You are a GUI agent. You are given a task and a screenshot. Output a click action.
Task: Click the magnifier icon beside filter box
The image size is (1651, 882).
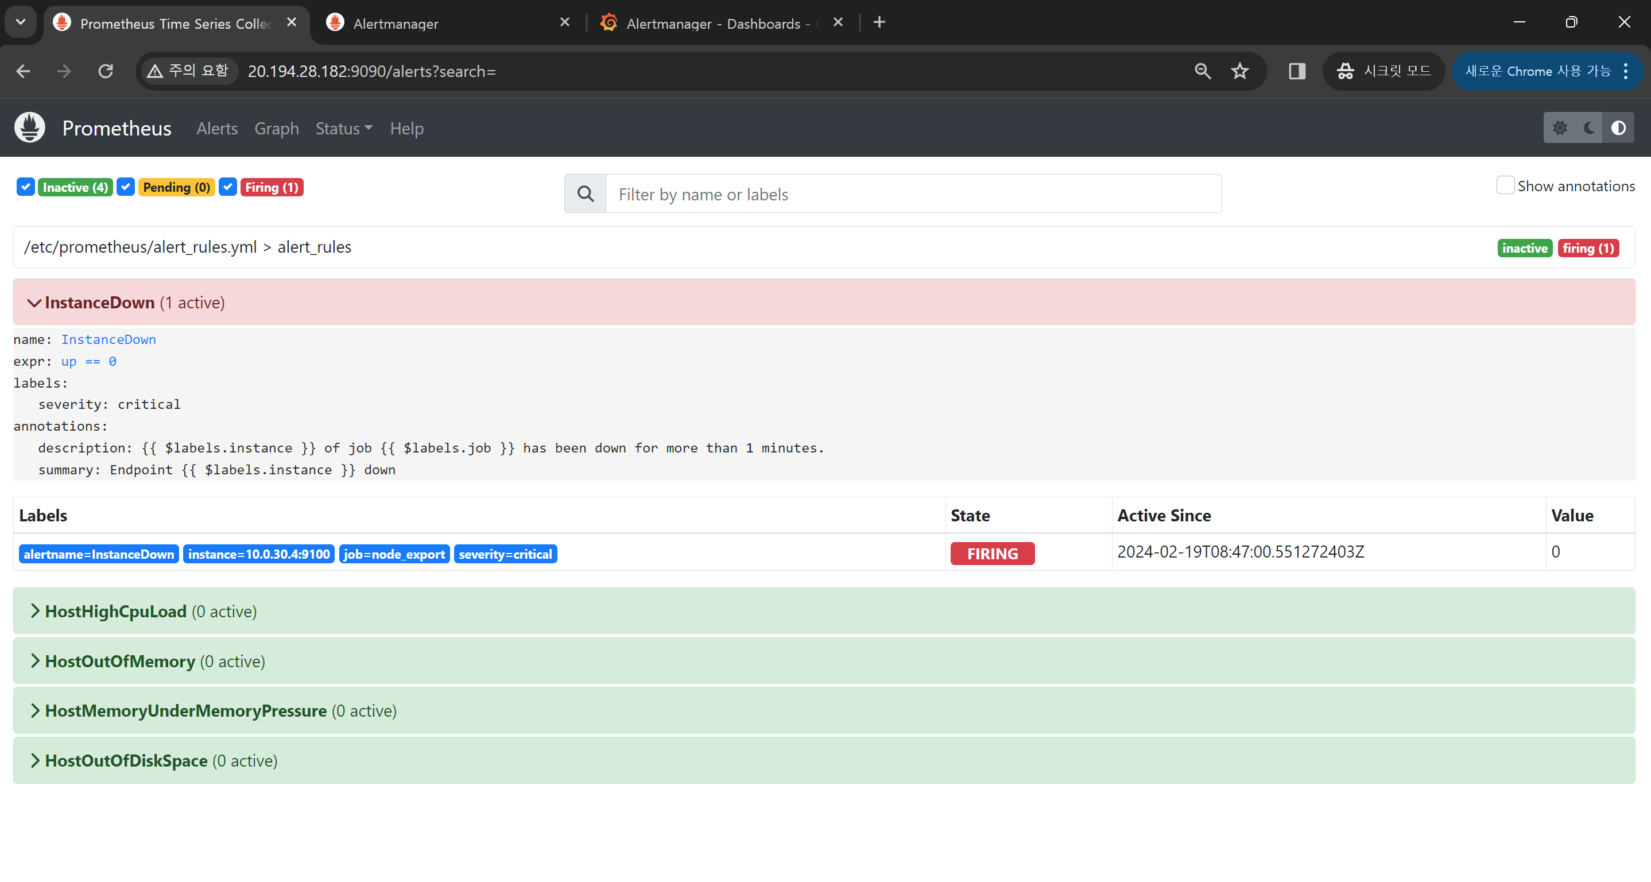tap(585, 194)
